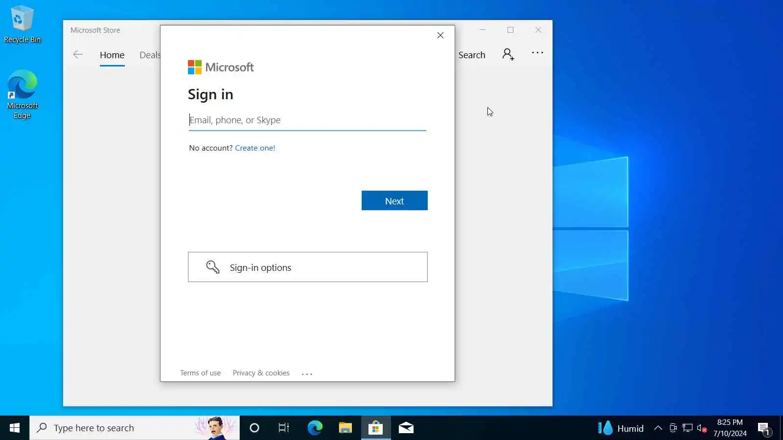Open the Create one! account link
The height and width of the screenshot is (440, 783).
pos(255,148)
